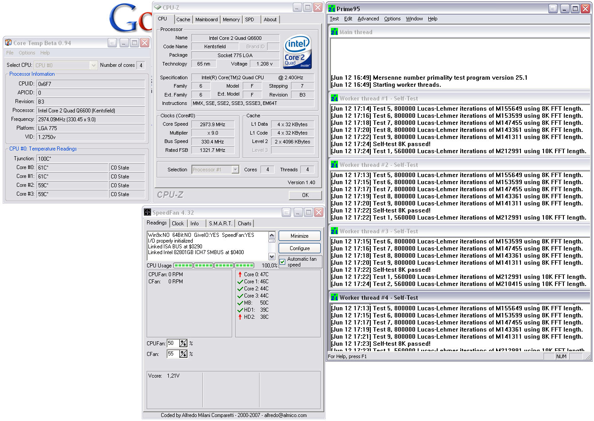Click the Core 0 red arrow indicator
Viewport: 594px width, 421px height.
click(240, 274)
